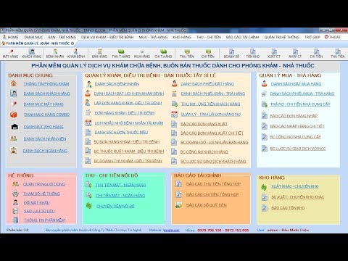Click the box icon beside DANH MỤC HÀNG COMBO
348x261 pixels.
(x=14, y=115)
